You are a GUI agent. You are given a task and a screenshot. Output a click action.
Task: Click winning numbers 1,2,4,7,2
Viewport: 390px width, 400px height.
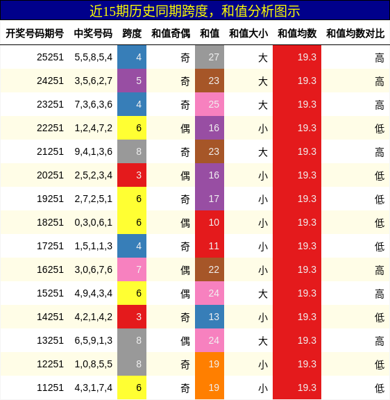tap(93, 128)
